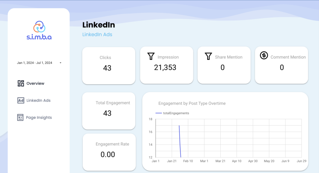Select the Clicks scorecard value 43
Screen dimensions: 319x173
coord(107,68)
